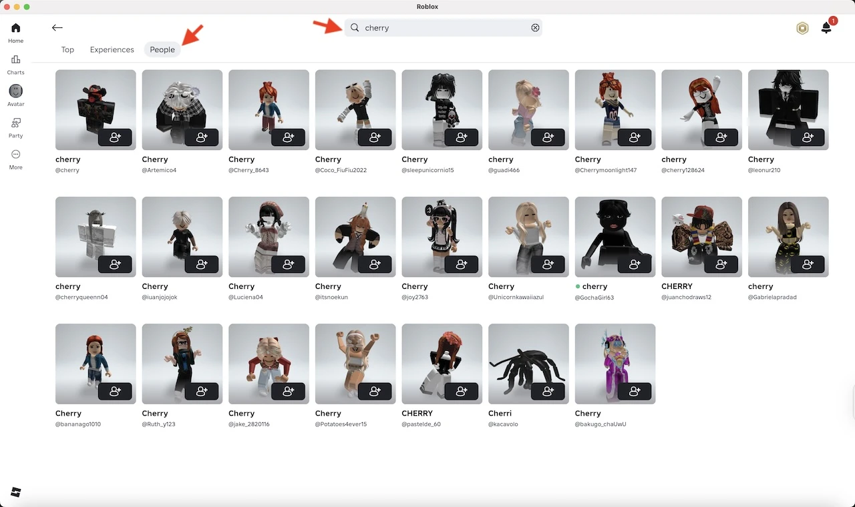
Task: Add friend @leonur210
Action: [x=808, y=137]
